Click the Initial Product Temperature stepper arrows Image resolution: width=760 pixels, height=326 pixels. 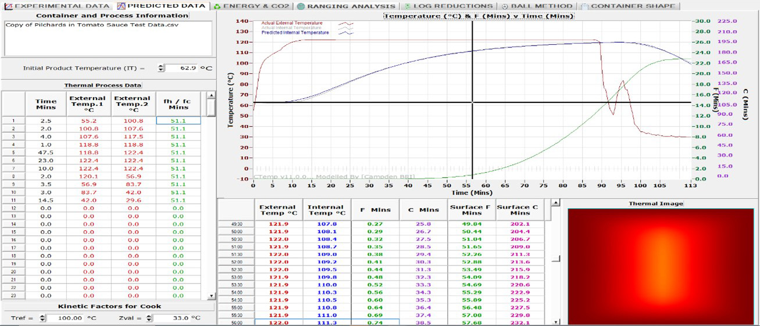(161, 68)
